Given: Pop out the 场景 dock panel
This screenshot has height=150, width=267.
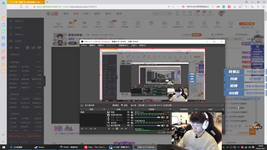Looking at the screenshot, I should [x=104, y=109].
